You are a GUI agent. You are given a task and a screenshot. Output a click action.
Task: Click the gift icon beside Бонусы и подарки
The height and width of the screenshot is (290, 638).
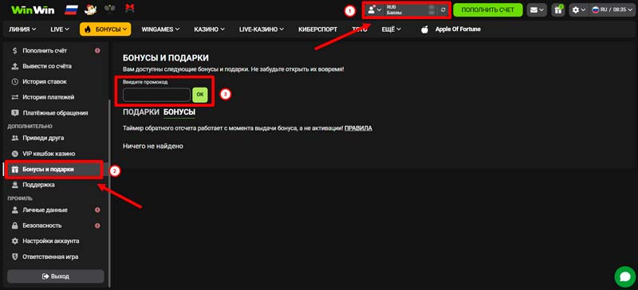coord(15,169)
